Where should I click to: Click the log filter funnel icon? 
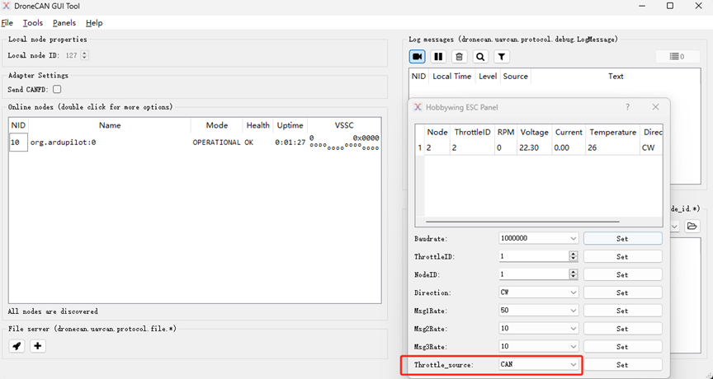pyautogui.click(x=502, y=56)
